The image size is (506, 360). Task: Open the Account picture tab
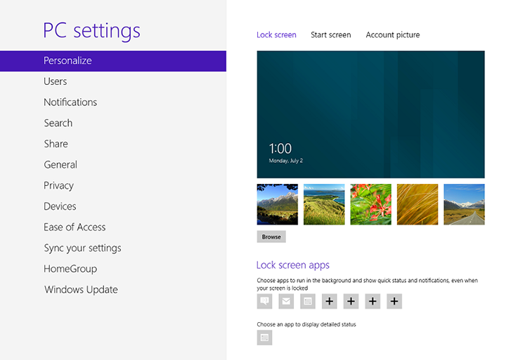click(393, 35)
